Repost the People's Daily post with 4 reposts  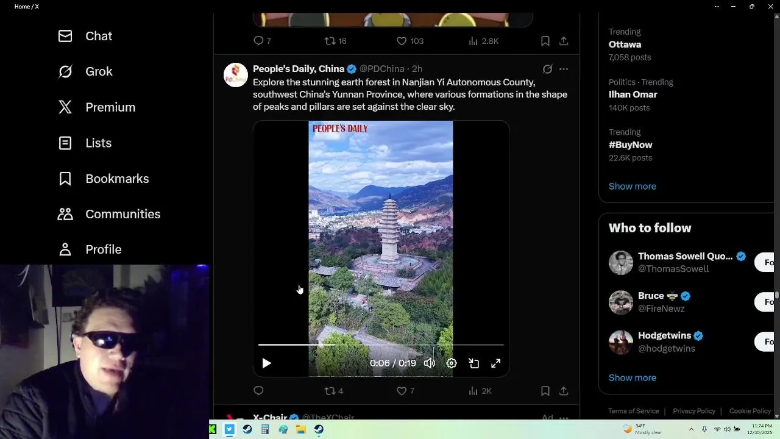pos(334,391)
